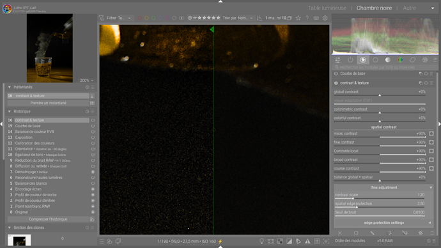Click the snapshot 'contrast & texture' entry

click(x=48, y=96)
